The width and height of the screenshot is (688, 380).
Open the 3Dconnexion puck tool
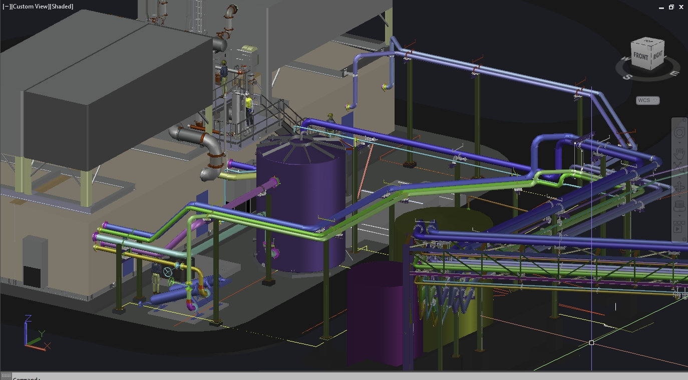pos(679,205)
